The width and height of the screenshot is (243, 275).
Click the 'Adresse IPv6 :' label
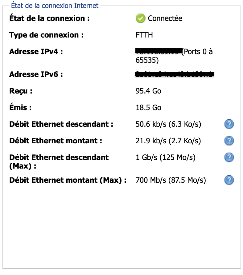pos(36,74)
